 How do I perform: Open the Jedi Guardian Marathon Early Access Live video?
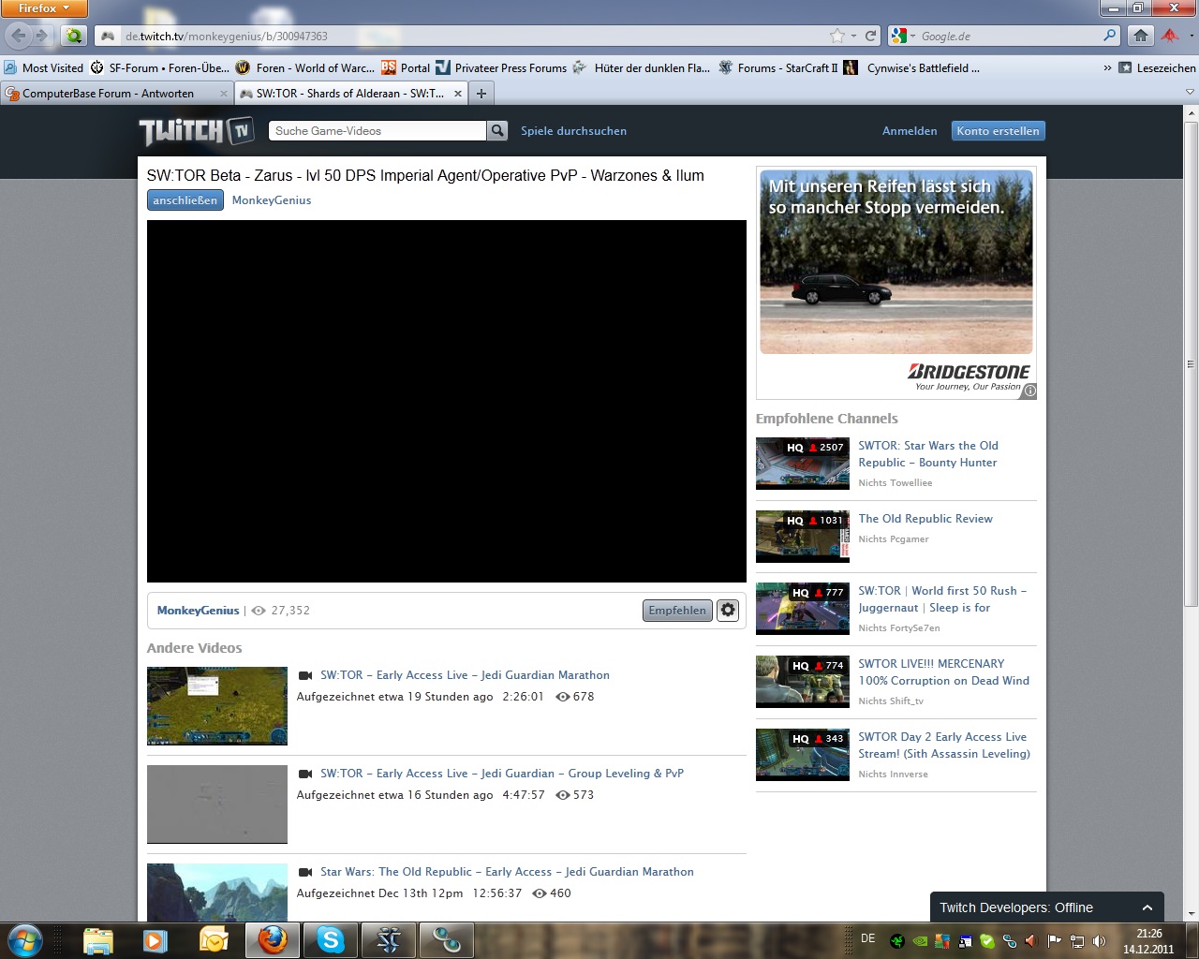click(x=465, y=675)
